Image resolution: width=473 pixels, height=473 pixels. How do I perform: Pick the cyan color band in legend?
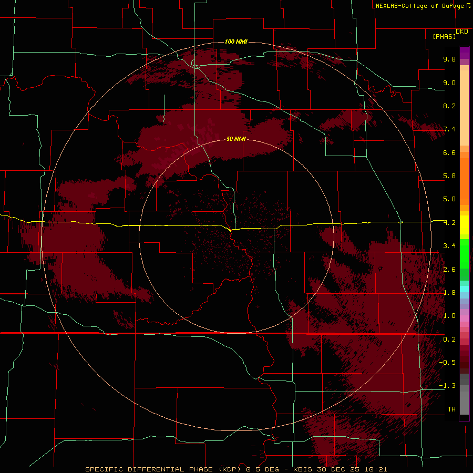click(464, 289)
